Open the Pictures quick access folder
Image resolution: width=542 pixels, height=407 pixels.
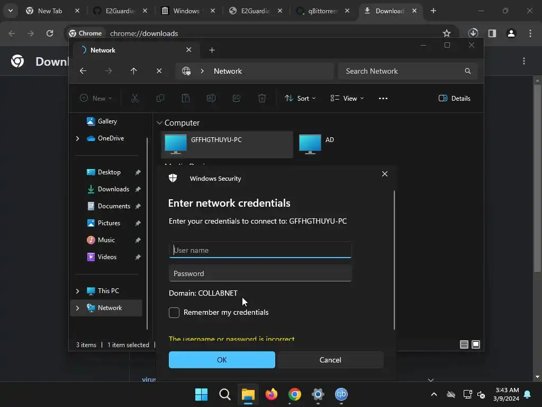pos(109,223)
